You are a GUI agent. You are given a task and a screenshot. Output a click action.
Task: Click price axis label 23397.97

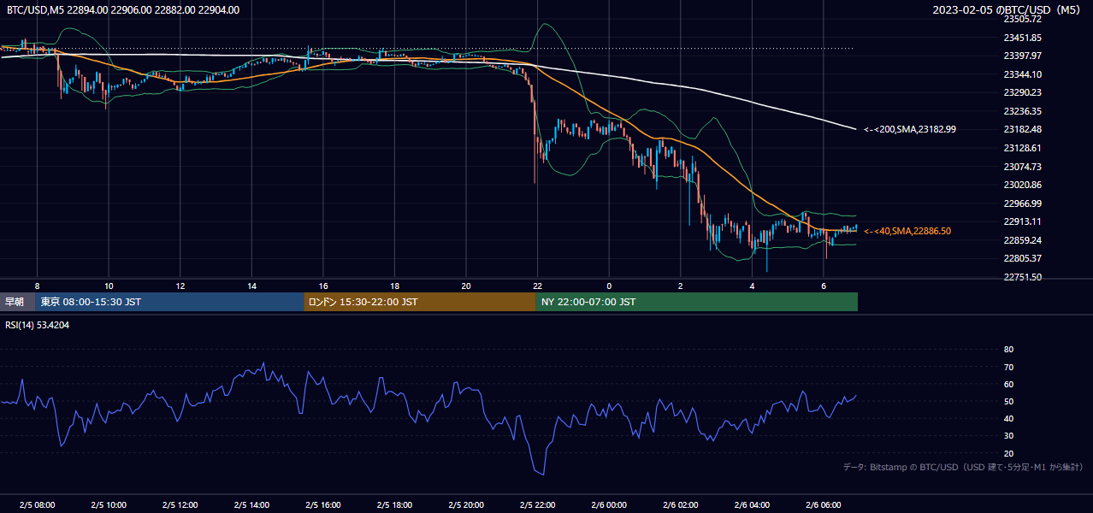1022,56
